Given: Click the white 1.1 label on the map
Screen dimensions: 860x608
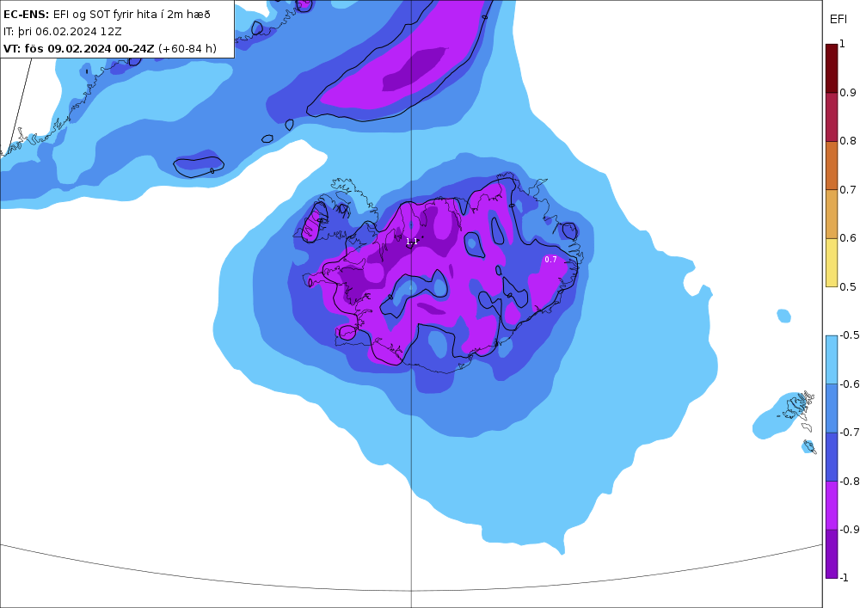Looking at the screenshot, I should (x=411, y=242).
